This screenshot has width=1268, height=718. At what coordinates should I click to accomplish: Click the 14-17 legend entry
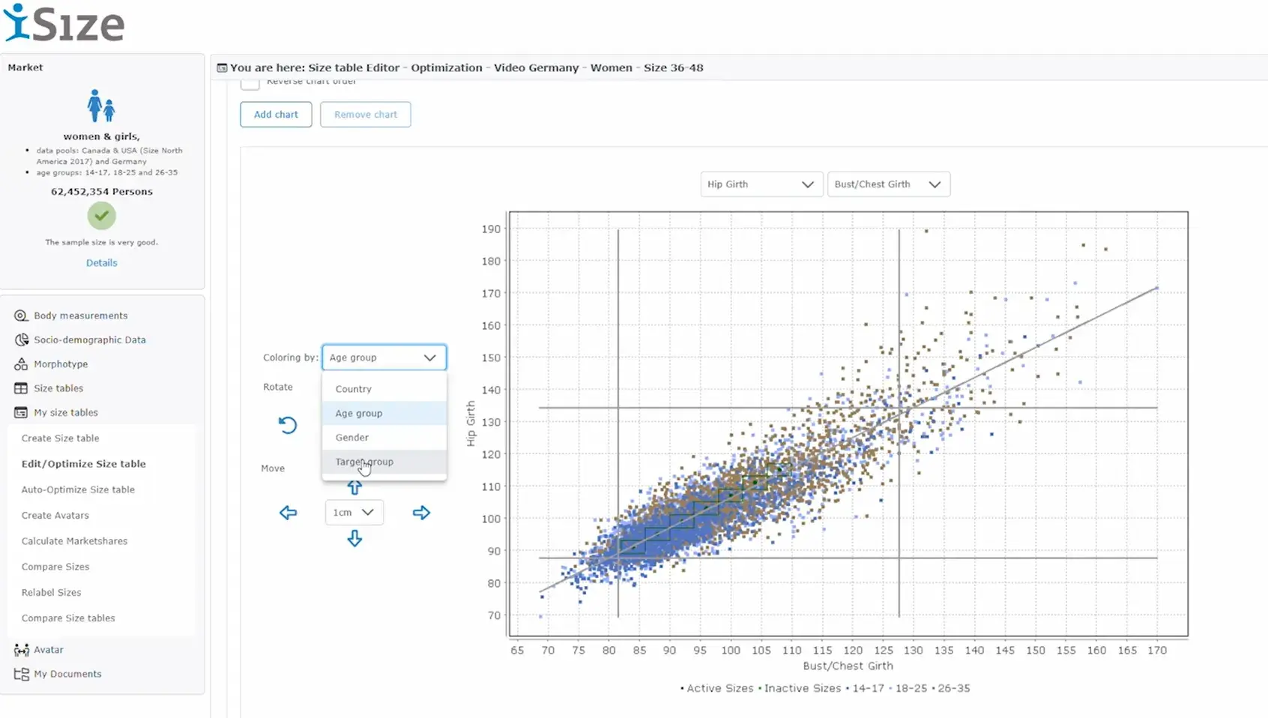click(x=865, y=688)
